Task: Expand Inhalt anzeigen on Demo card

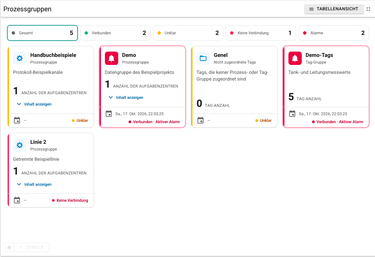Action: click(126, 98)
